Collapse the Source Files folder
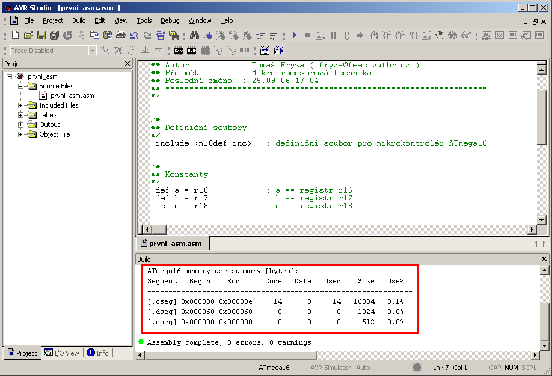This screenshot has width=552, height=376. [21, 86]
